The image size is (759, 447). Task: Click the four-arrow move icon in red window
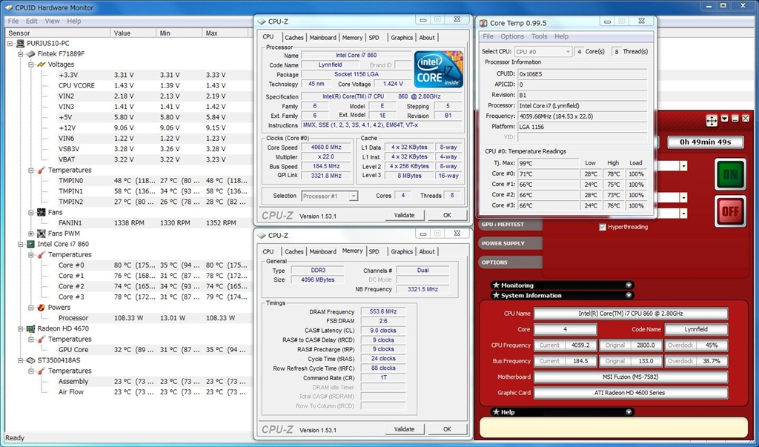[712, 119]
